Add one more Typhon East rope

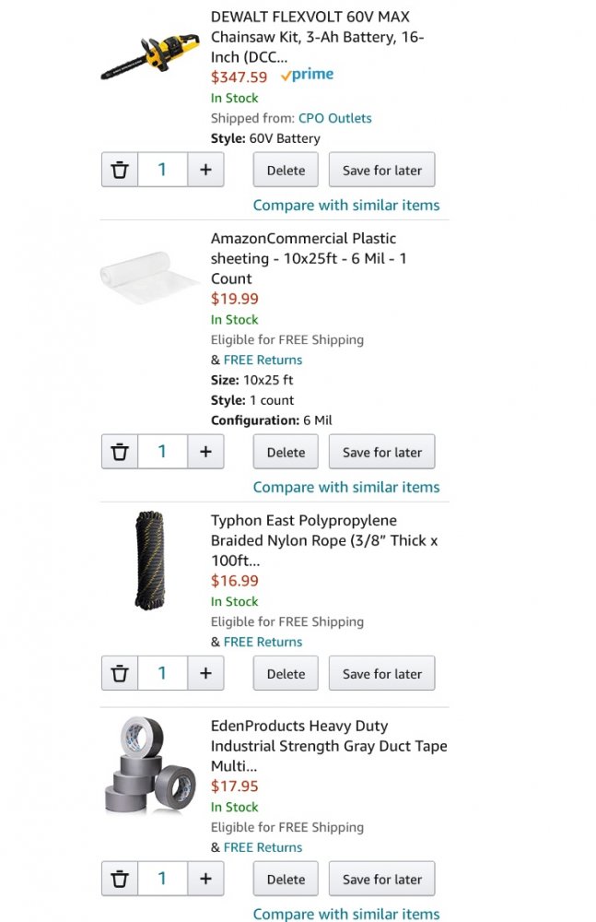pyautogui.click(x=205, y=673)
